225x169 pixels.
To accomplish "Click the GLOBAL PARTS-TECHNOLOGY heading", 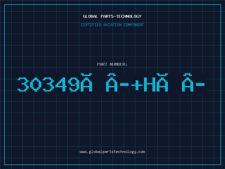I will pos(112,16).
